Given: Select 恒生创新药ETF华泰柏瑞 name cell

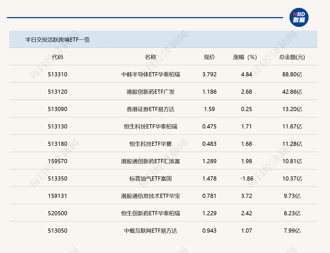Looking at the screenshot, I should (x=150, y=214).
